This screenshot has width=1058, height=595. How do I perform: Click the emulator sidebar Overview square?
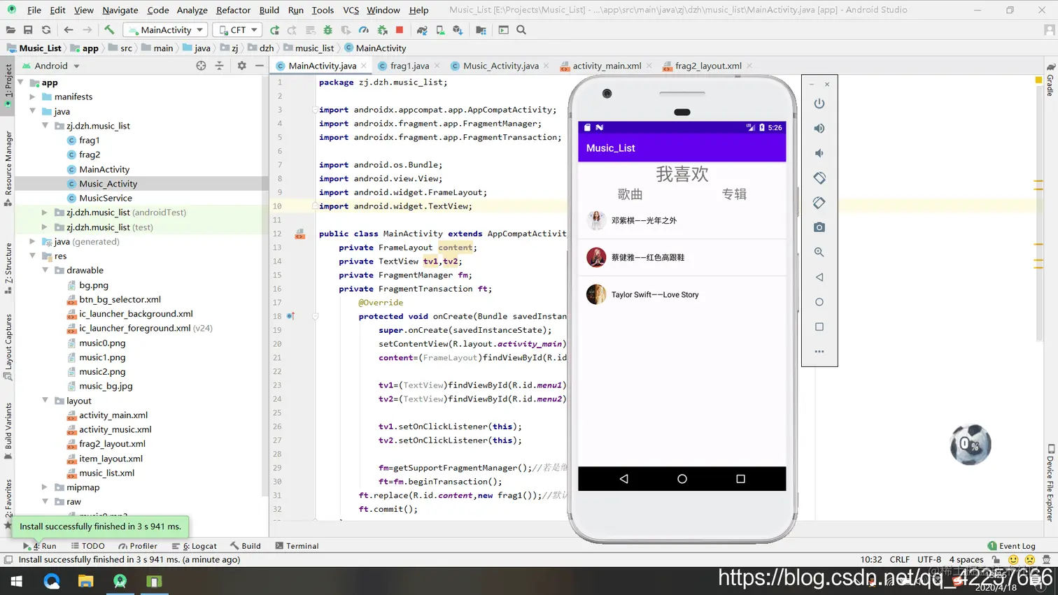coord(819,327)
